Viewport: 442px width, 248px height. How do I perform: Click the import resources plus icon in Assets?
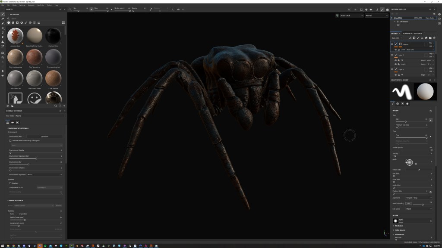(64, 105)
